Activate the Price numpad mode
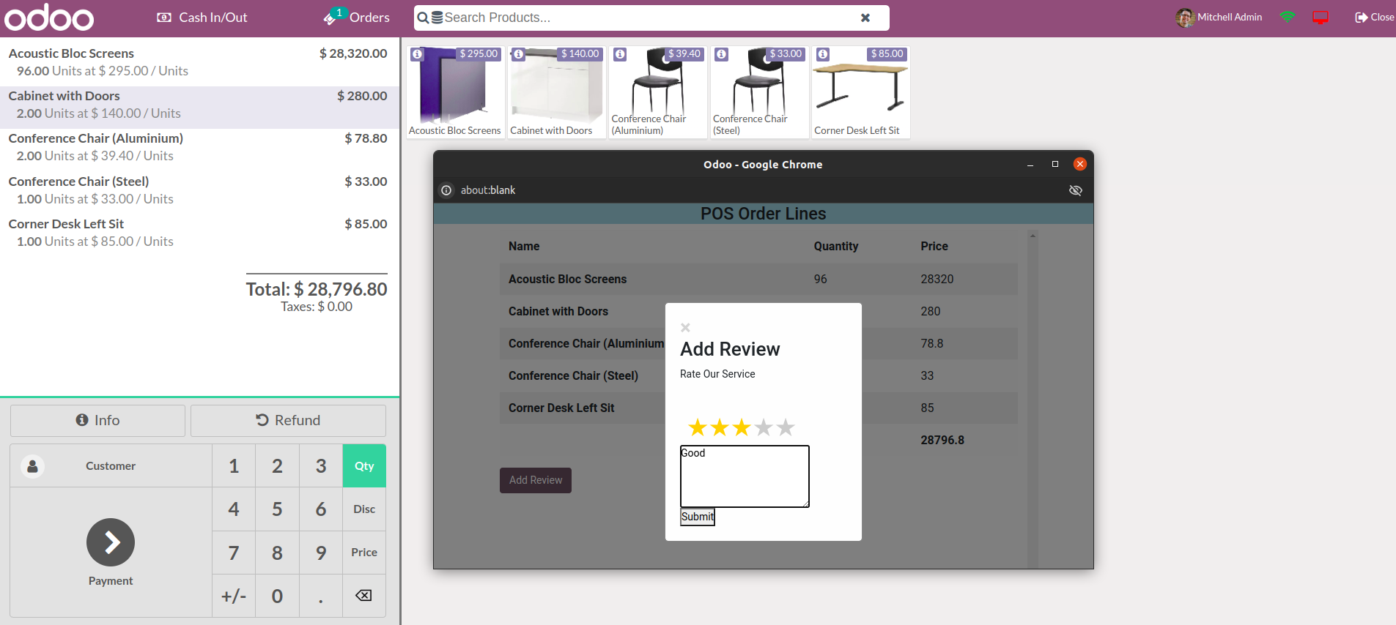This screenshot has height=625, width=1396. tap(364, 553)
